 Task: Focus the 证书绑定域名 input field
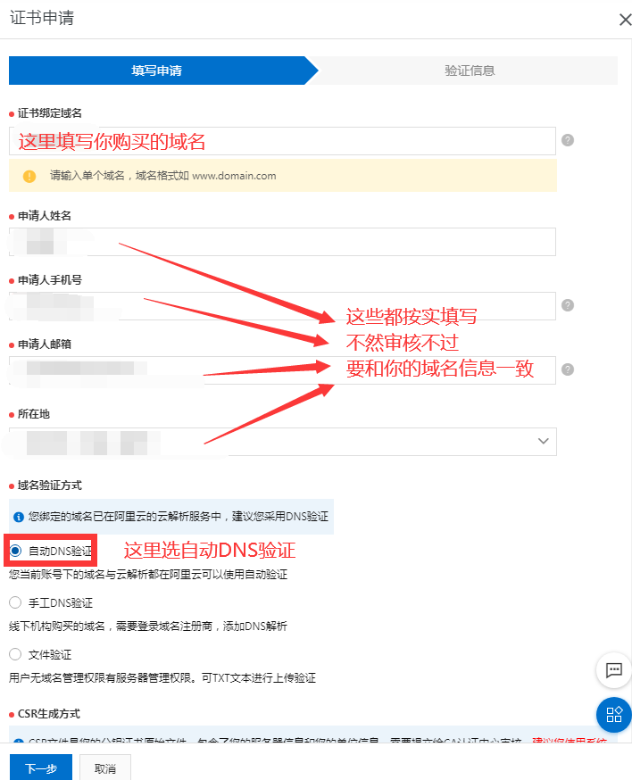point(282,141)
